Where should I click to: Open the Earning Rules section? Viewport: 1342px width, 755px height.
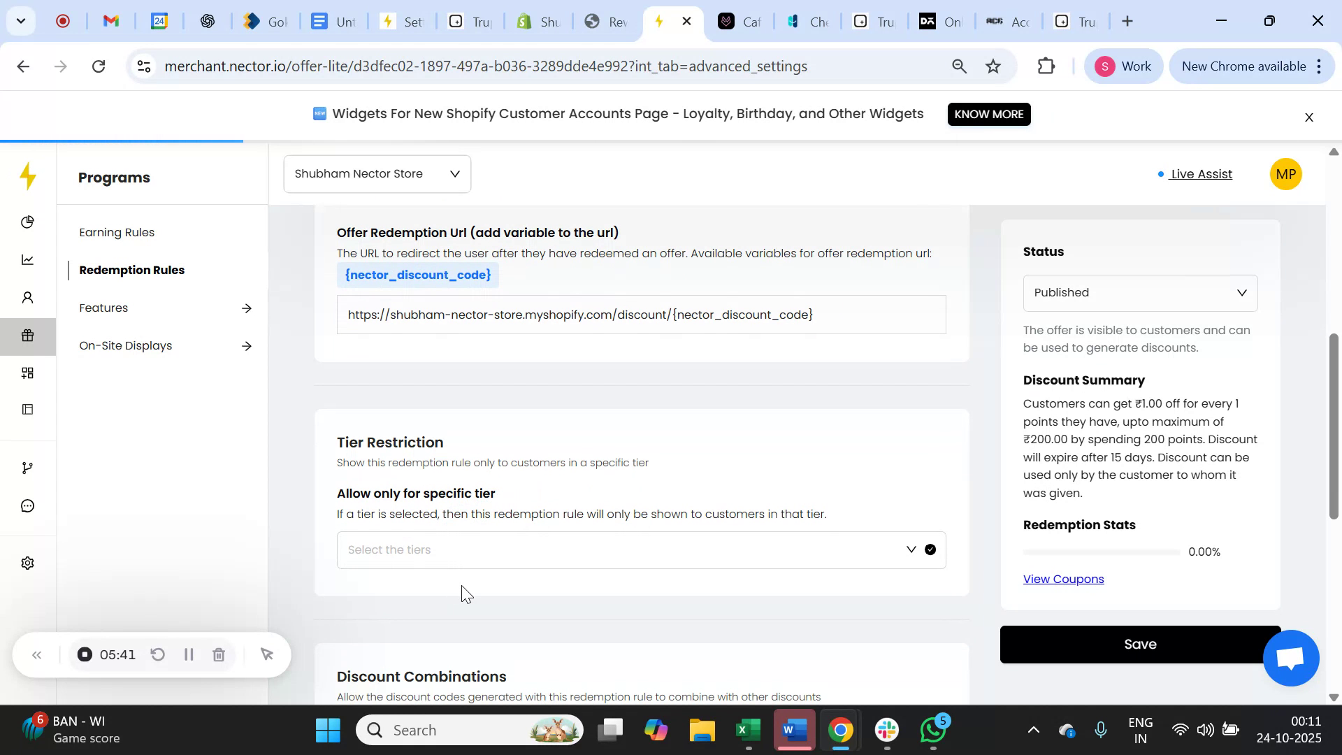point(117,232)
